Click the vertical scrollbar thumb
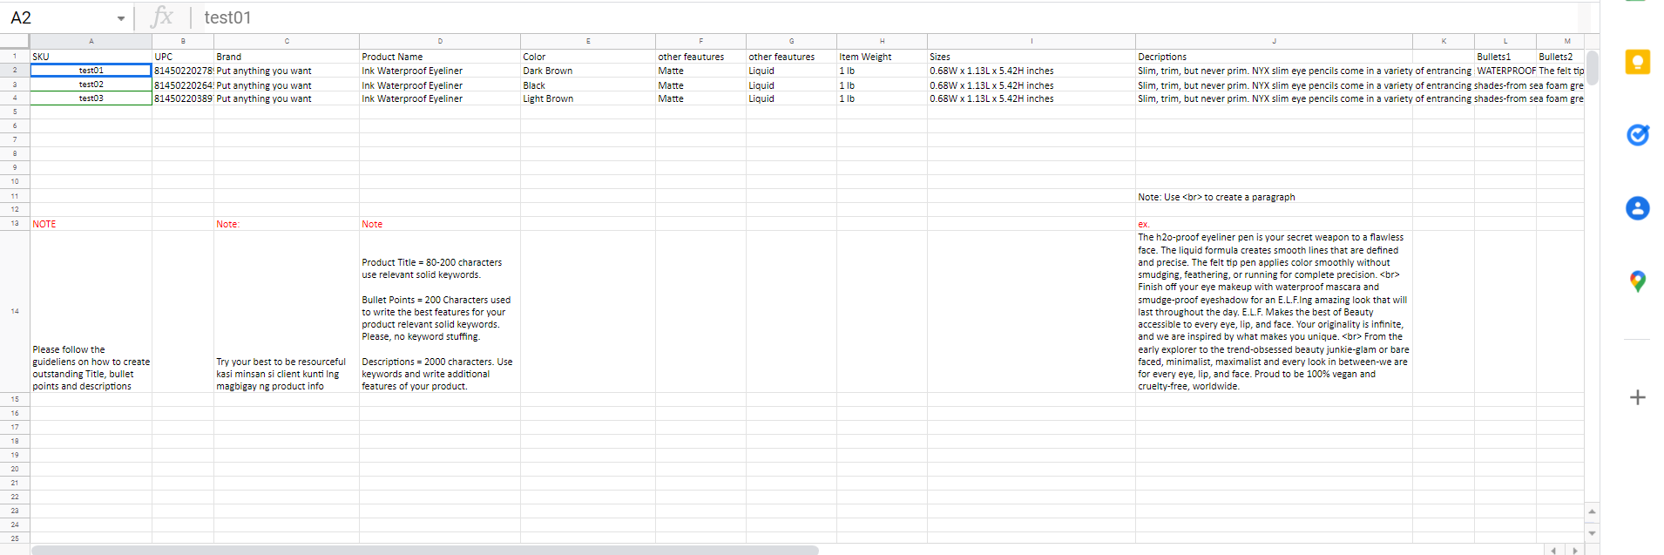 click(1592, 68)
